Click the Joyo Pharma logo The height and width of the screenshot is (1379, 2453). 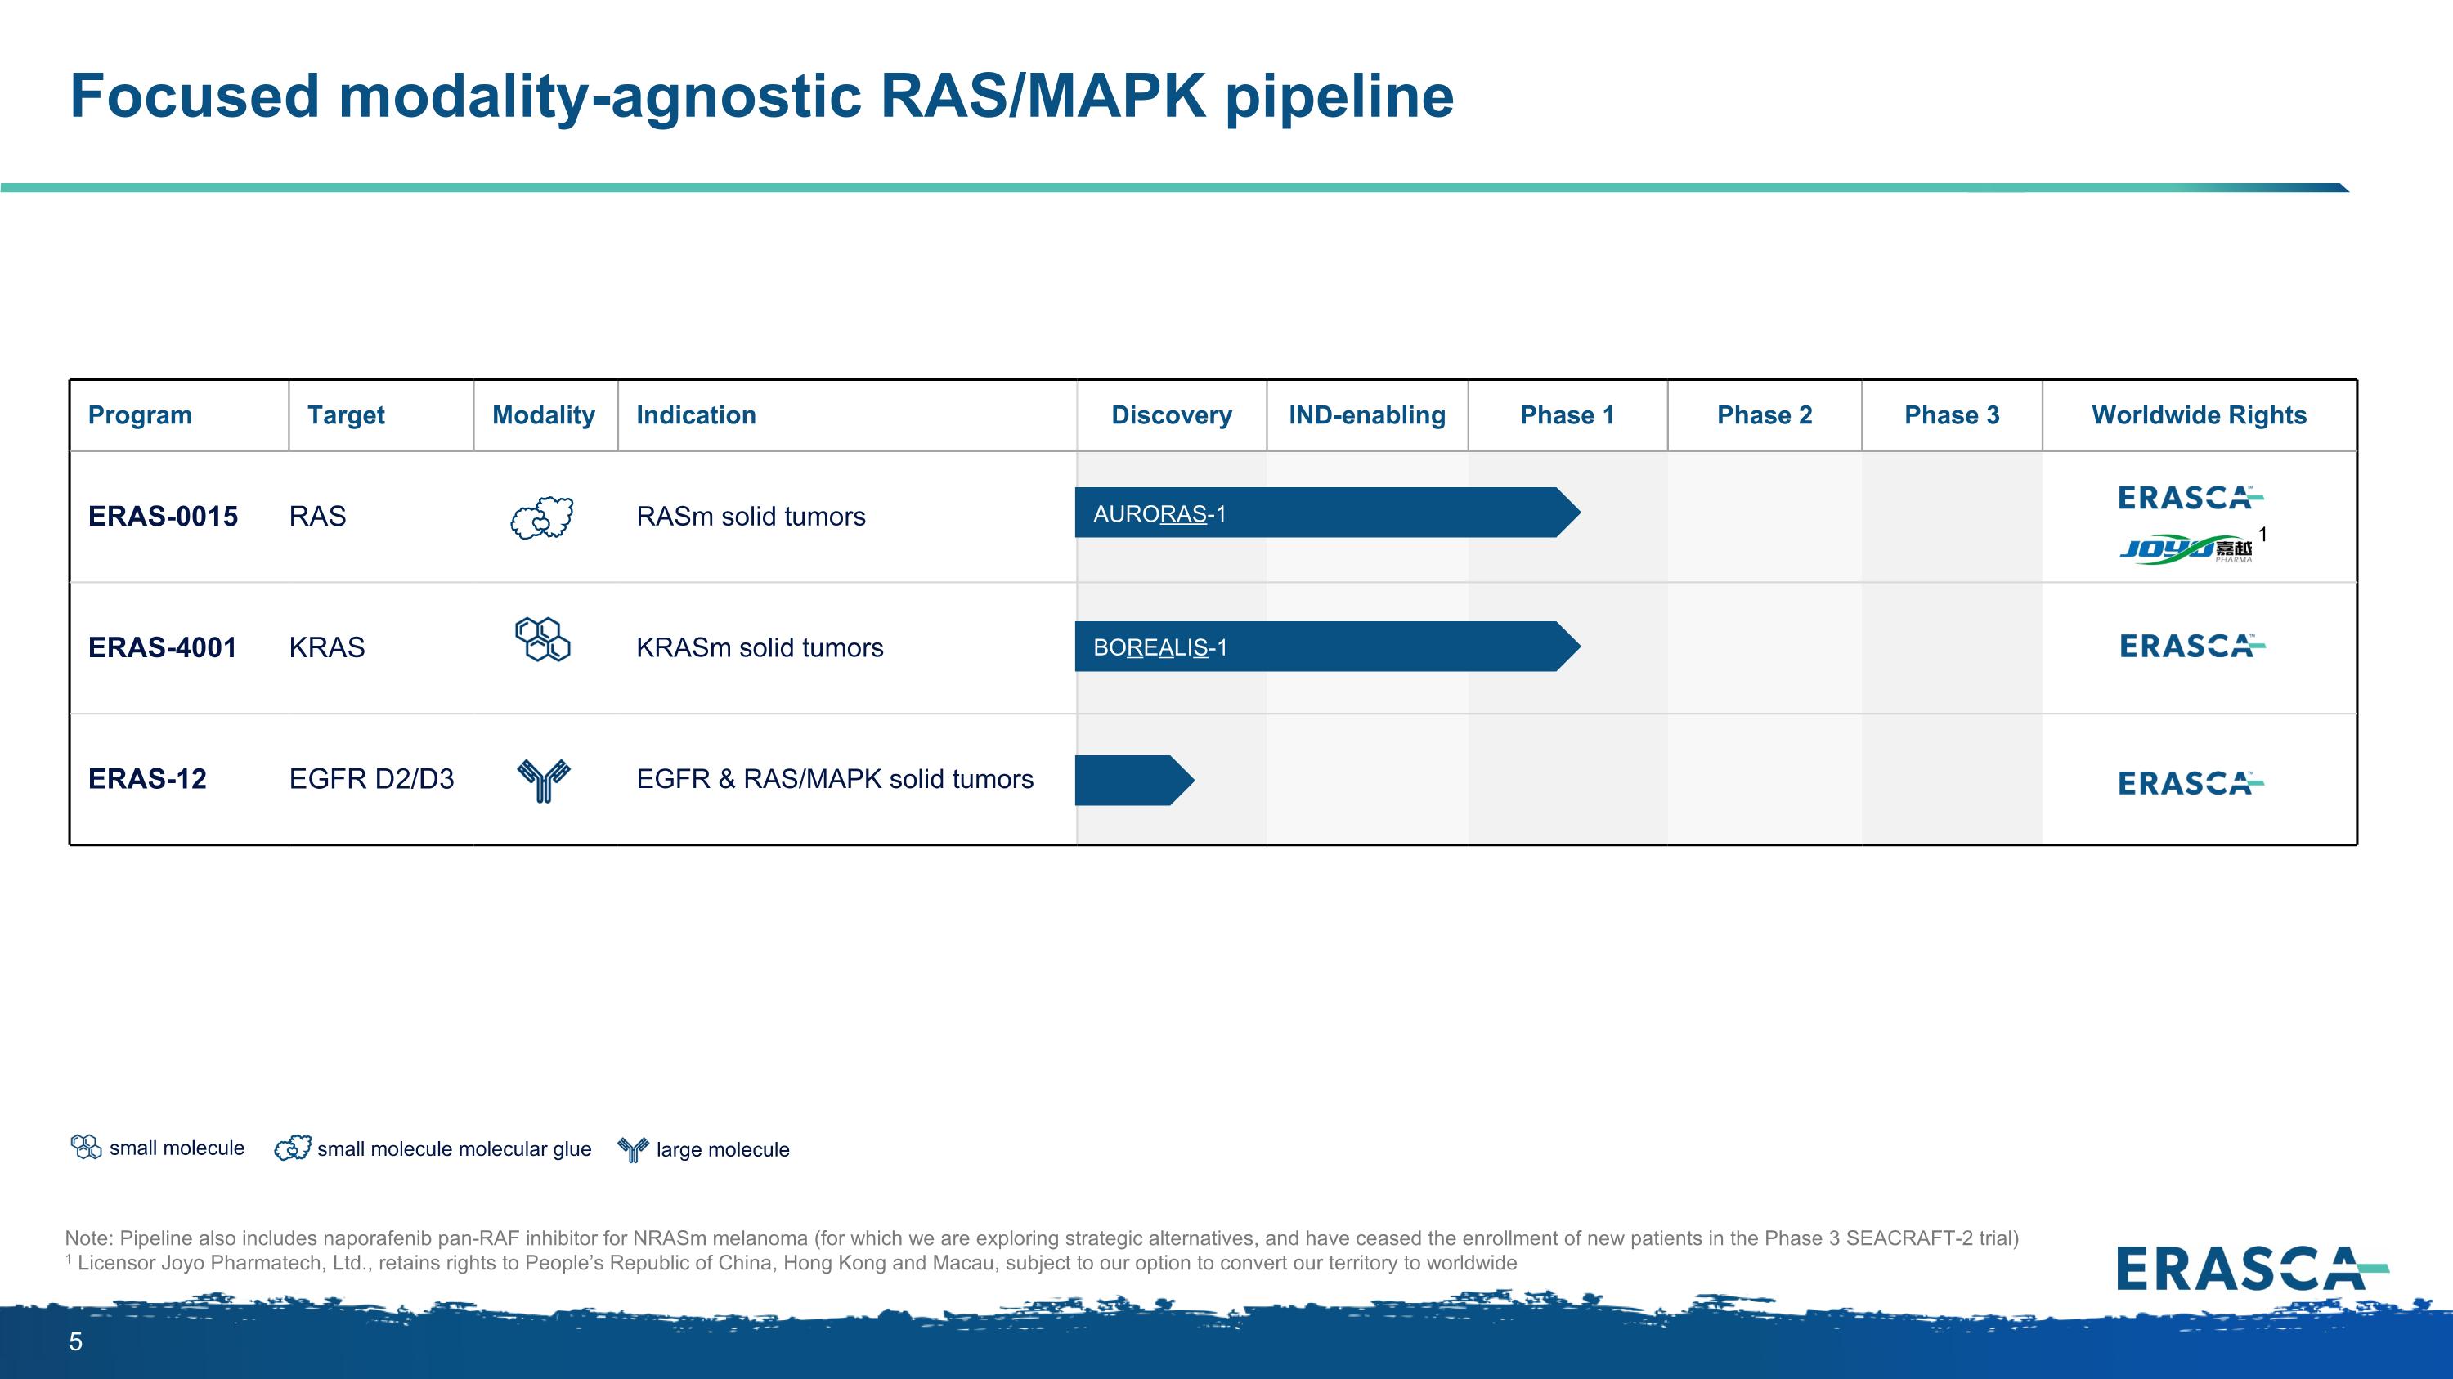[2186, 550]
